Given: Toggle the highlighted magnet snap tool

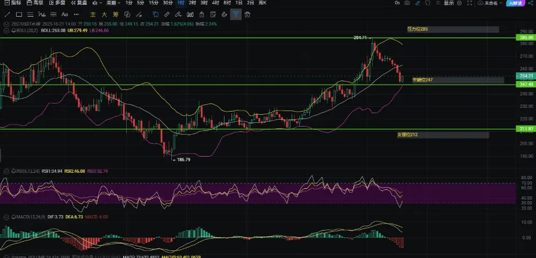Looking at the screenshot, I should click(235, 14).
